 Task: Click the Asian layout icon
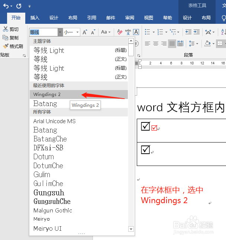coord(208,32)
